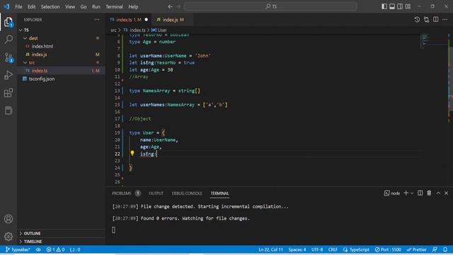Open the Run and Debug view

point(8,75)
